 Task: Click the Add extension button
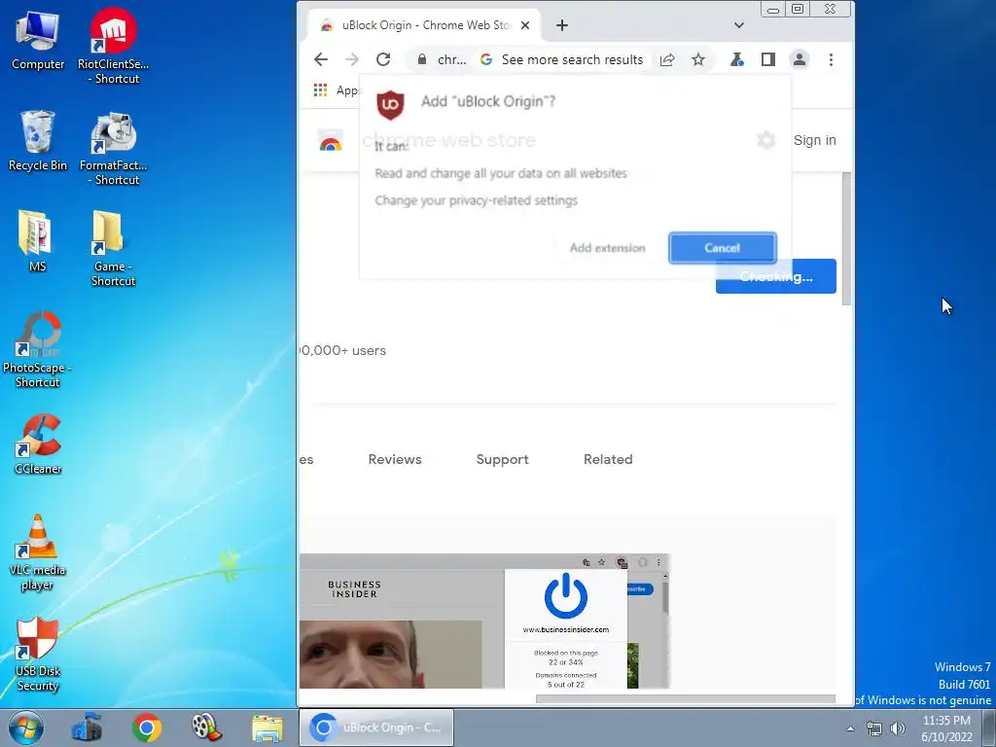[607, 248]
